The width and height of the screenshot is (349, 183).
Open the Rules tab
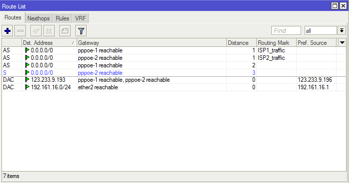click(x=62, y=18)
